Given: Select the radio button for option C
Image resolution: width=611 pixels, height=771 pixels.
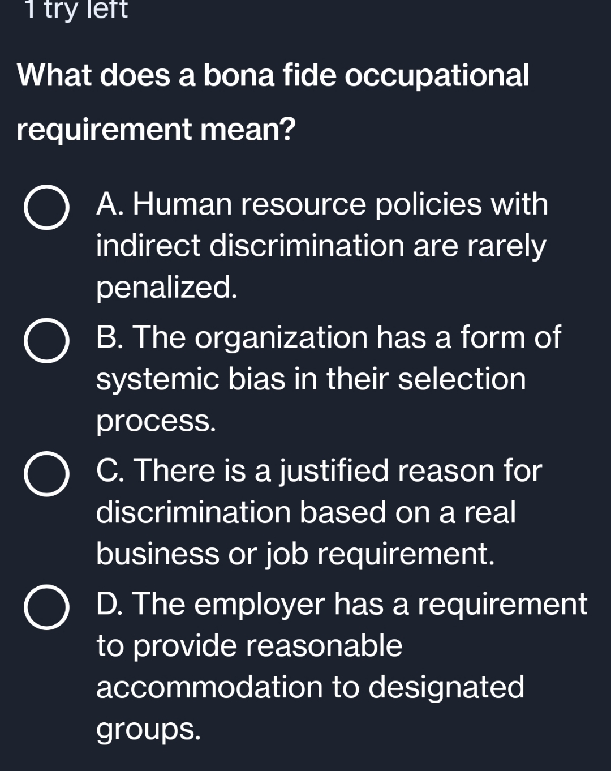Looking at the screenshot, I should (46, 474).
